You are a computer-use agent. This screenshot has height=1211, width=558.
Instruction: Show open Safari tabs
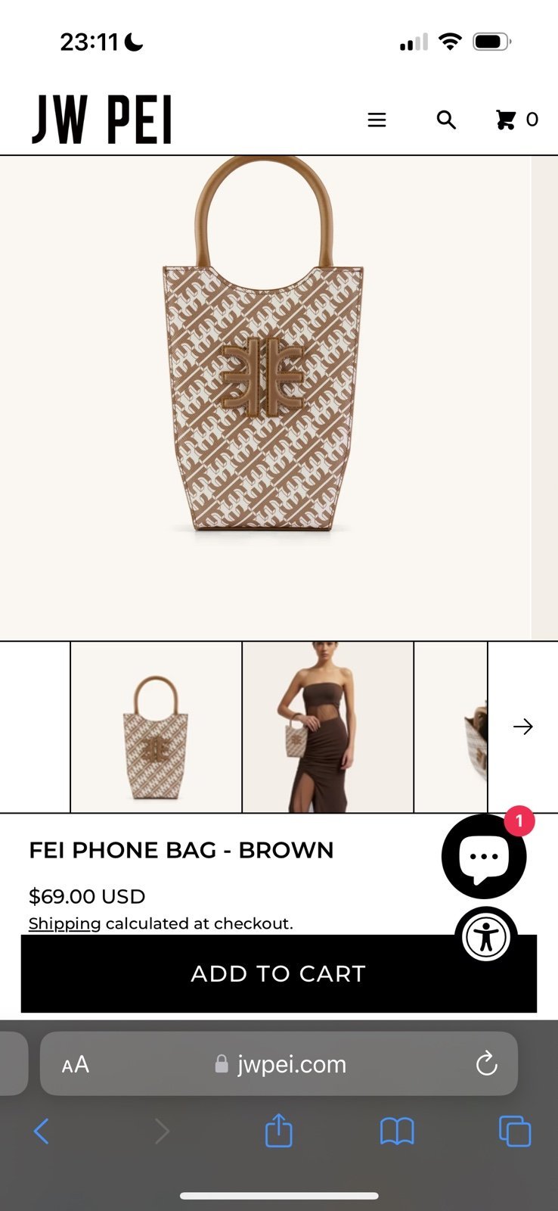point(515,1132)
